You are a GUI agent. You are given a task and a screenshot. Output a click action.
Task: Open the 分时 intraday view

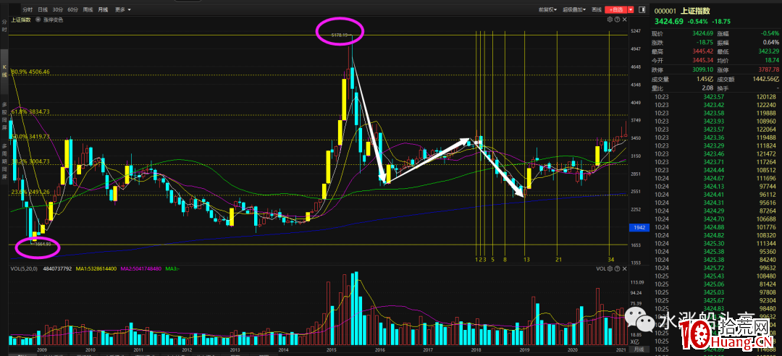pos(28,9)
